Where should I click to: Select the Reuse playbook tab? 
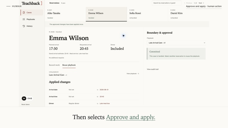[x=69, y=65]
